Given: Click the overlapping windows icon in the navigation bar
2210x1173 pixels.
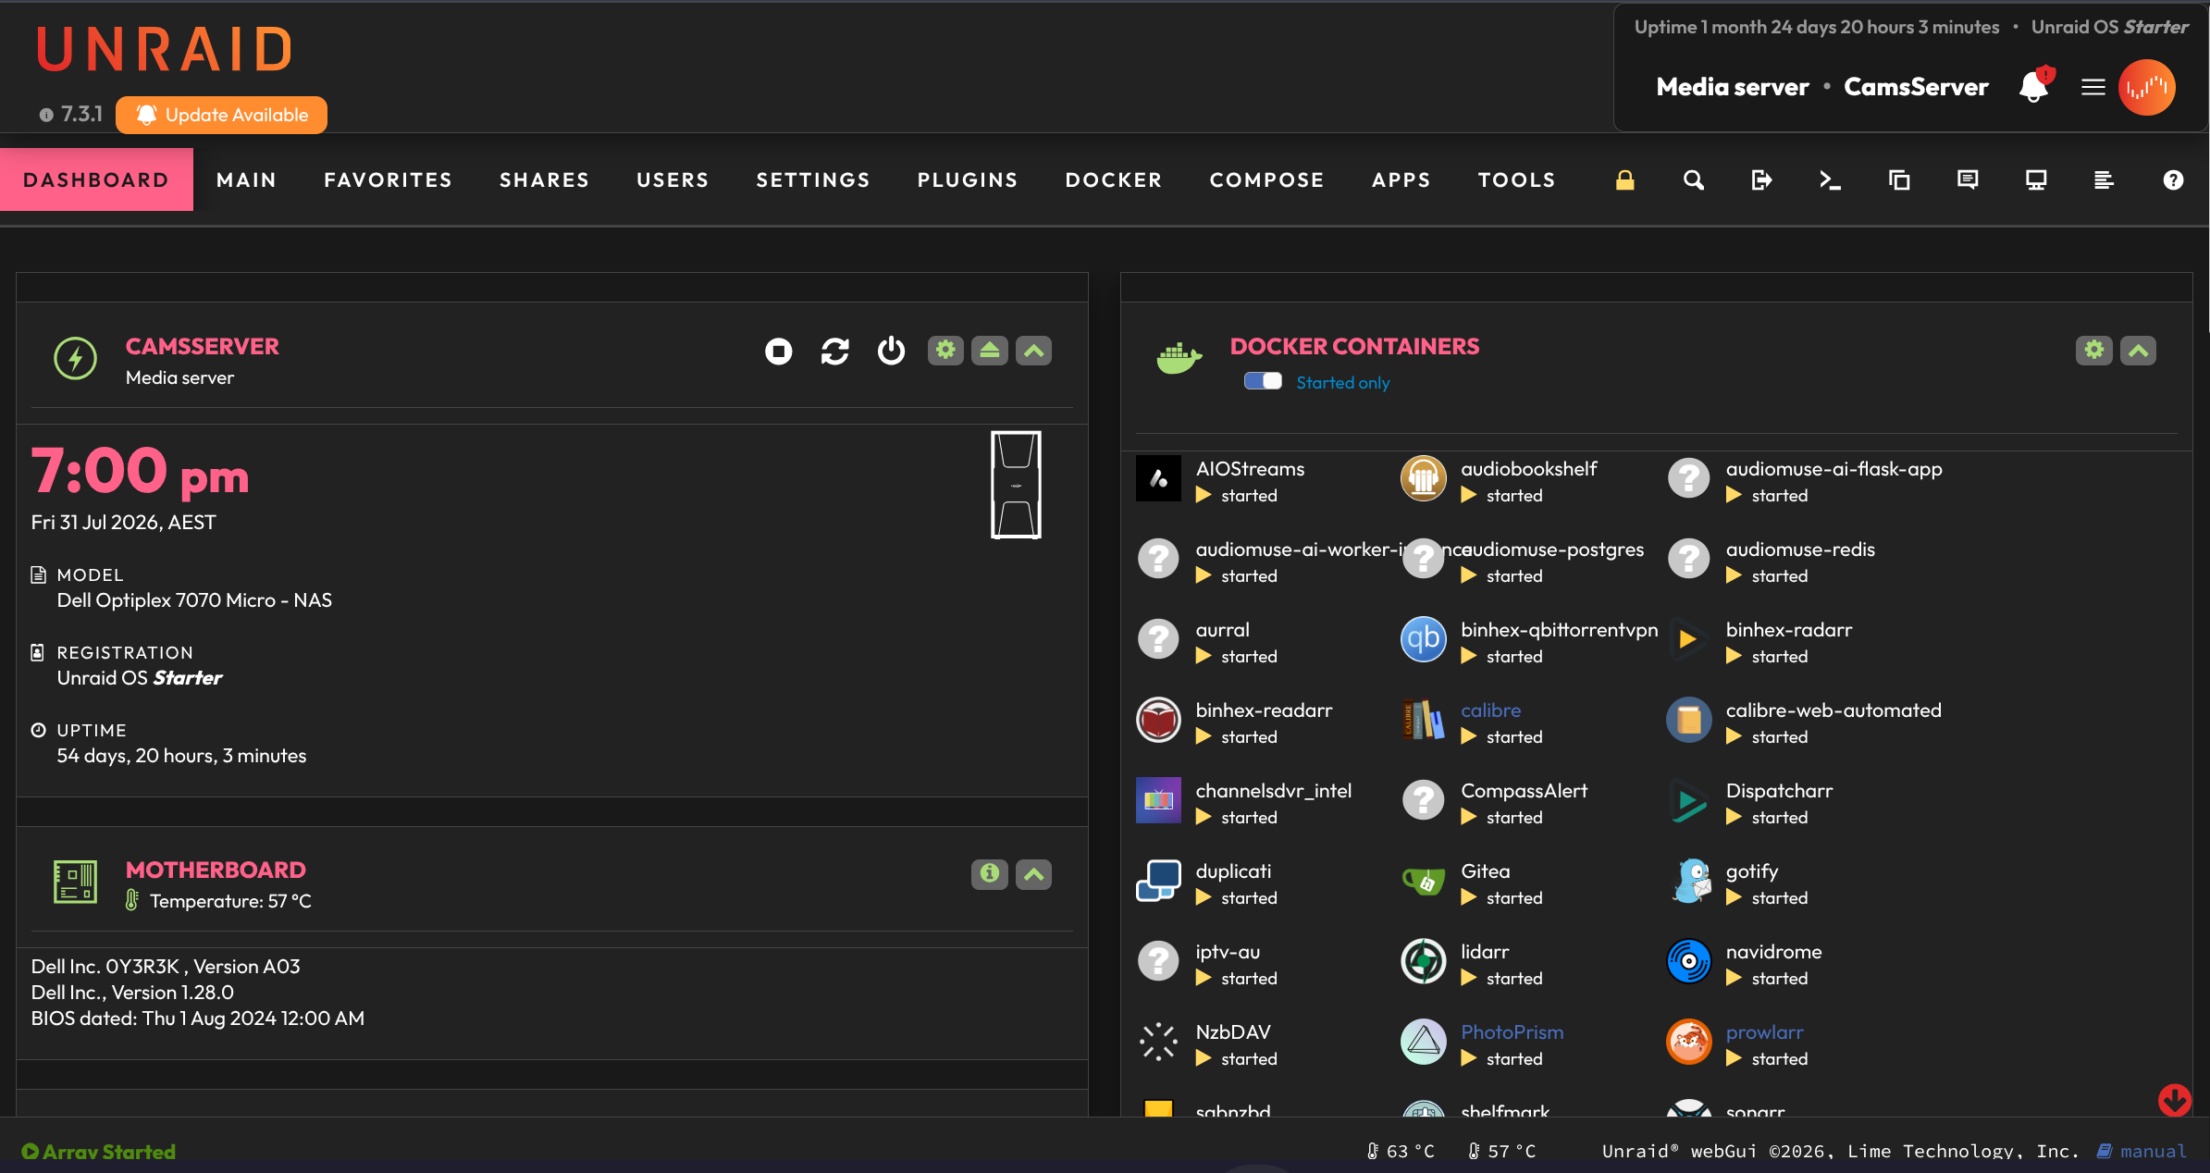Looking at the screenshot, I should pyautogui.click(x=1898, y=179).
